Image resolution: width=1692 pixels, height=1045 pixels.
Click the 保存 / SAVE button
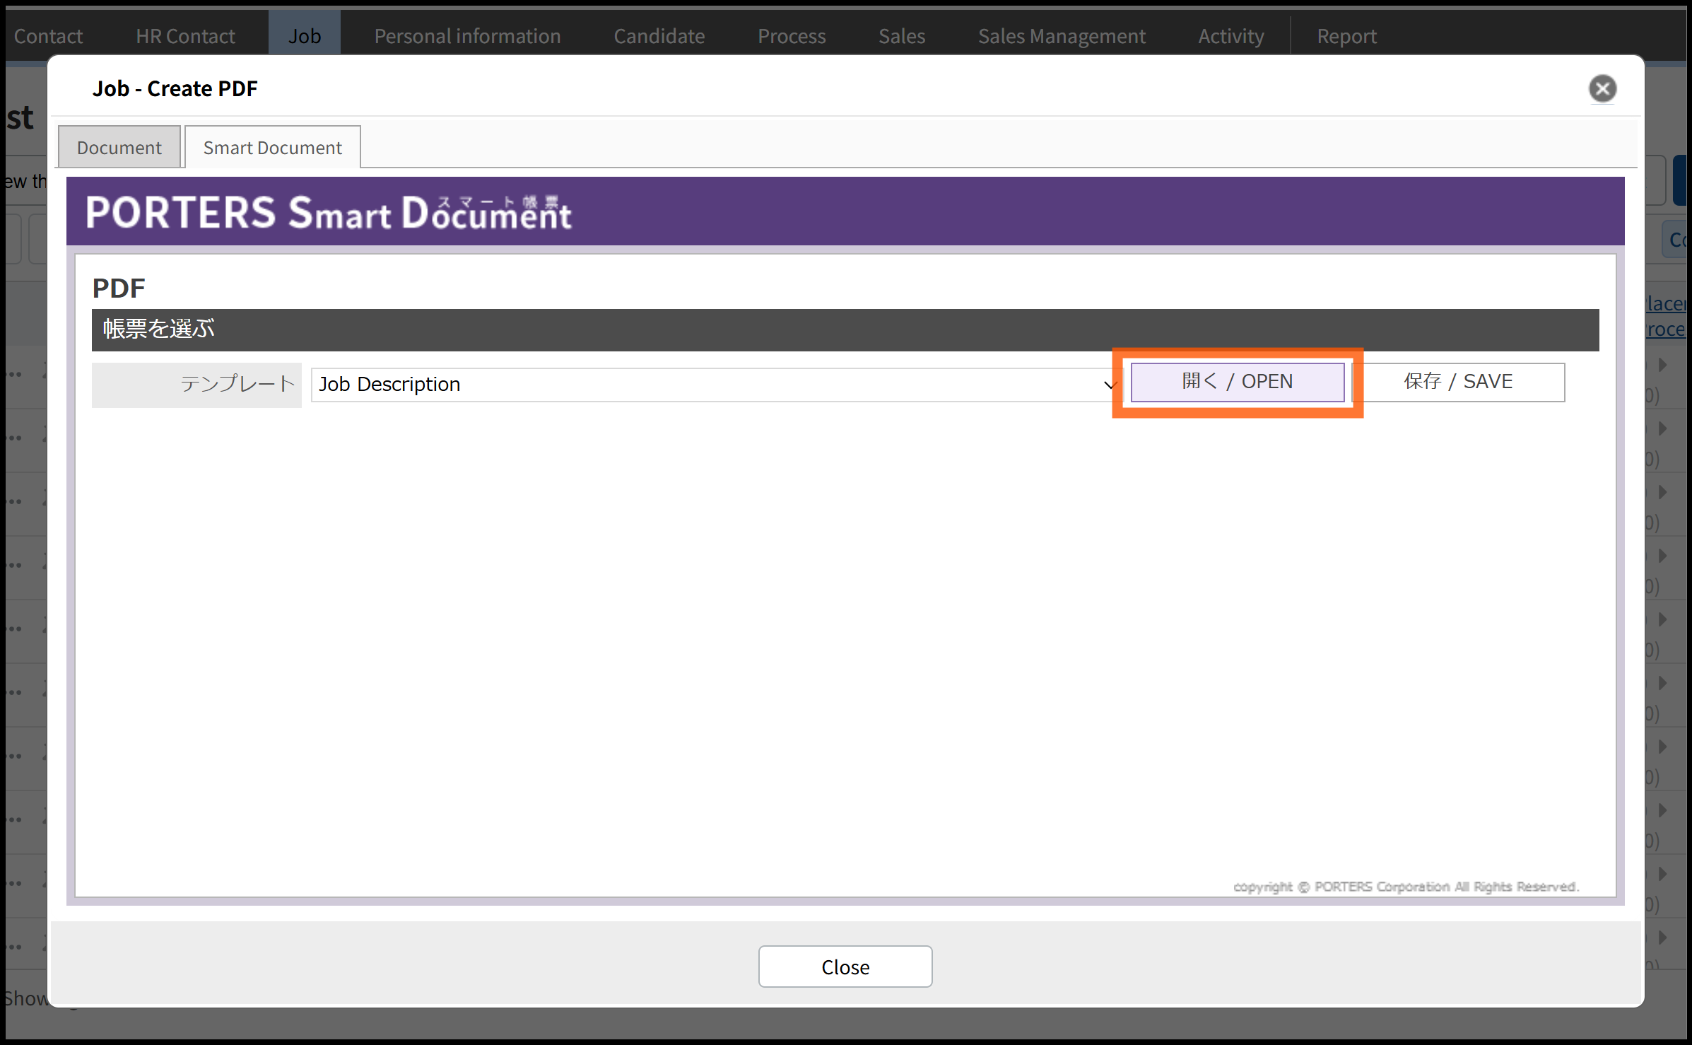(1458, 382)
